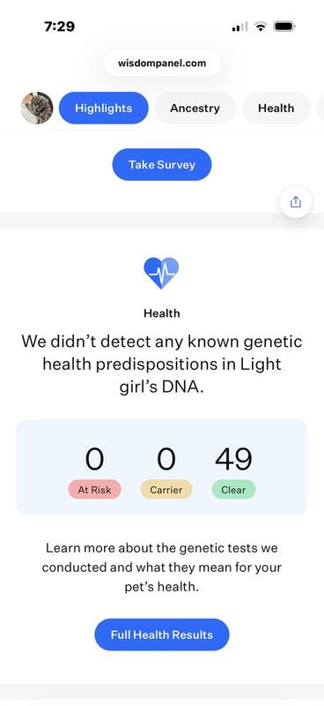This screenshot has width=324, height=706.
Task: Tap the share icon button
Action: point(295,202)
